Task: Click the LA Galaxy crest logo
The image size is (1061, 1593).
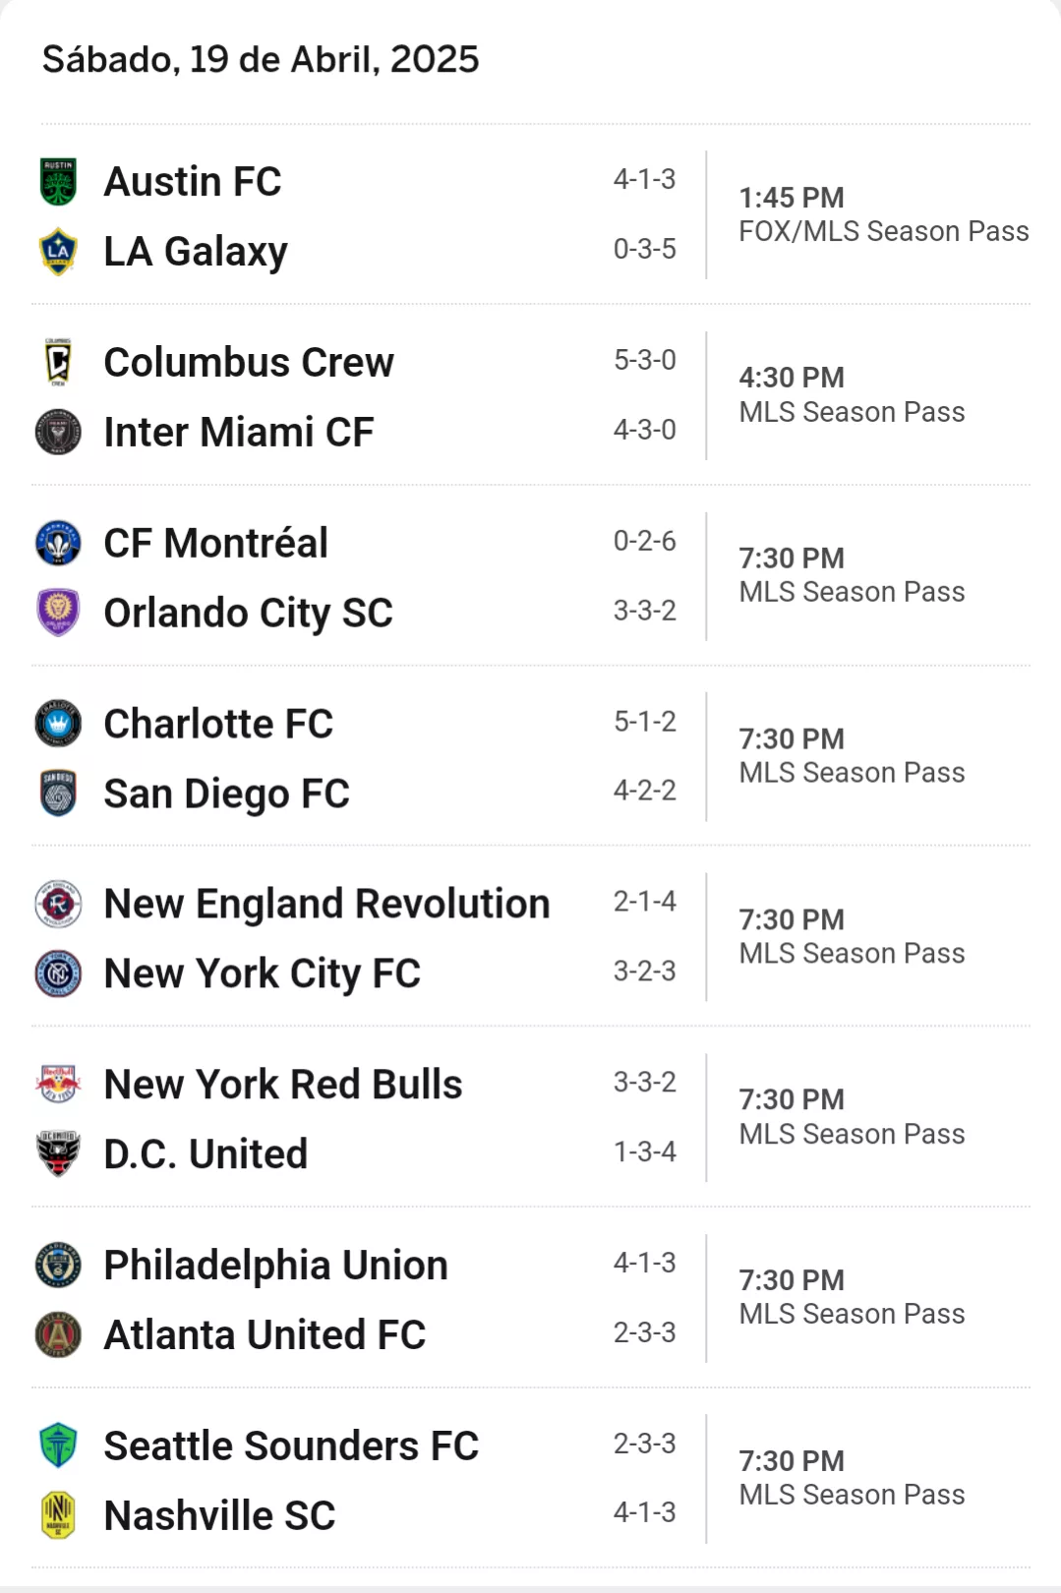Action: pos(58,252)
